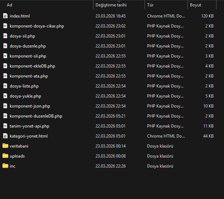Screen dimensions: 224x199
Task: Click the Chrome icon beside index.html
Action: (x=5, y=16)
